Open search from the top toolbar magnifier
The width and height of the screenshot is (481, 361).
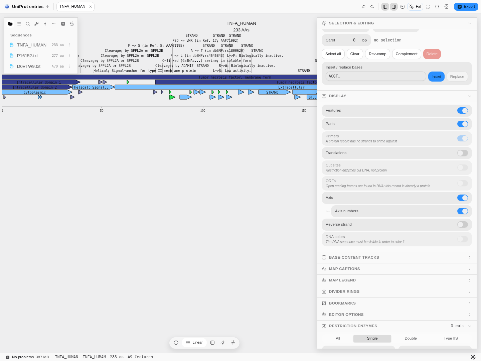437,7
